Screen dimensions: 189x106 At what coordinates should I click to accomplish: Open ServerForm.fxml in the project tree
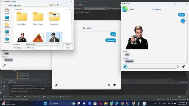click(23, 78)
